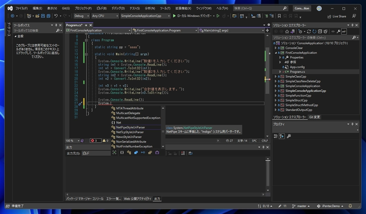This screenshot has height=214, width=366.
Task: Click the 検索 (Ctrl+Q) search box
Action: coord(258,8)
